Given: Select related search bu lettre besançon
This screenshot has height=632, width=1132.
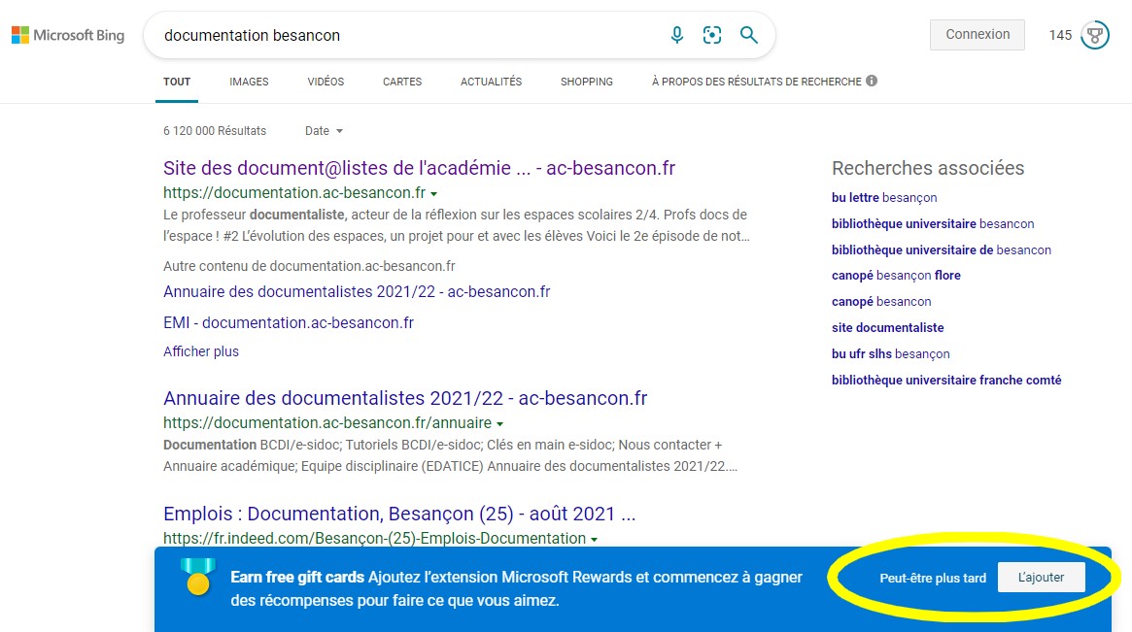Looking at the screenshot, I should coord(883,198).
